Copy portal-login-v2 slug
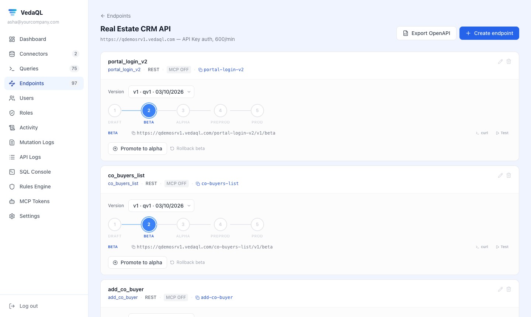Viewport: 531px width, 317px height. 221,70
